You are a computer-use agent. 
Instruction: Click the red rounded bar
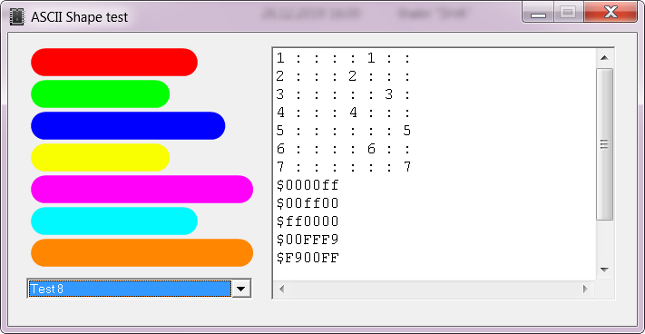pos(114,62)
